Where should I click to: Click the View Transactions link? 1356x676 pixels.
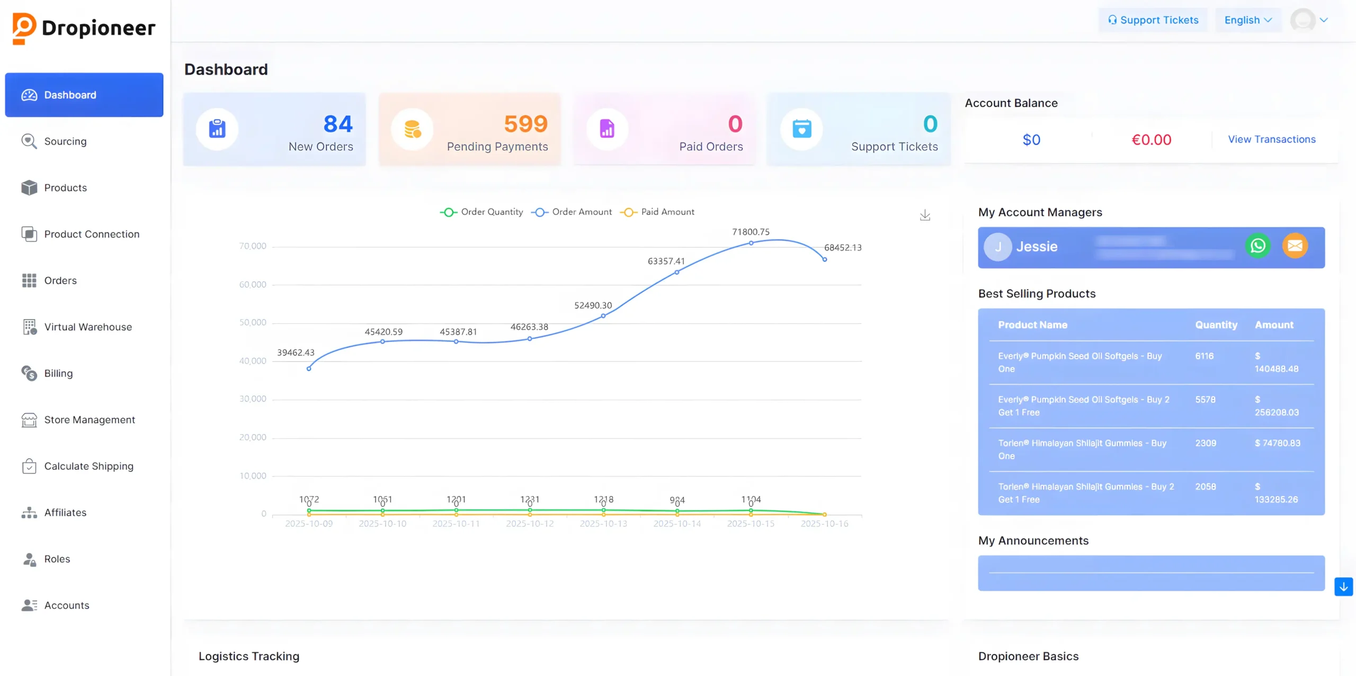pyautogui.click(x=1271, y=139)
